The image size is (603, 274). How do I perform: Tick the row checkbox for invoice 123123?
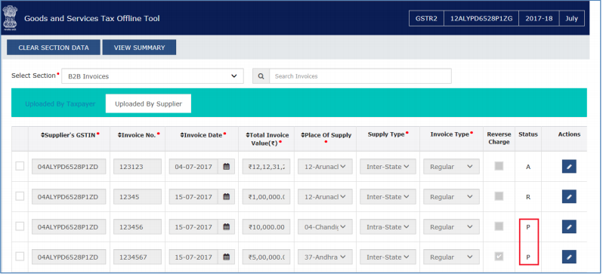20,166
